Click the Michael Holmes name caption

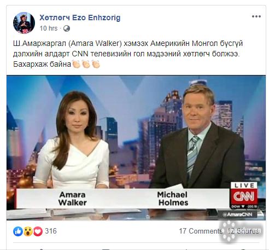click(173, 199)
